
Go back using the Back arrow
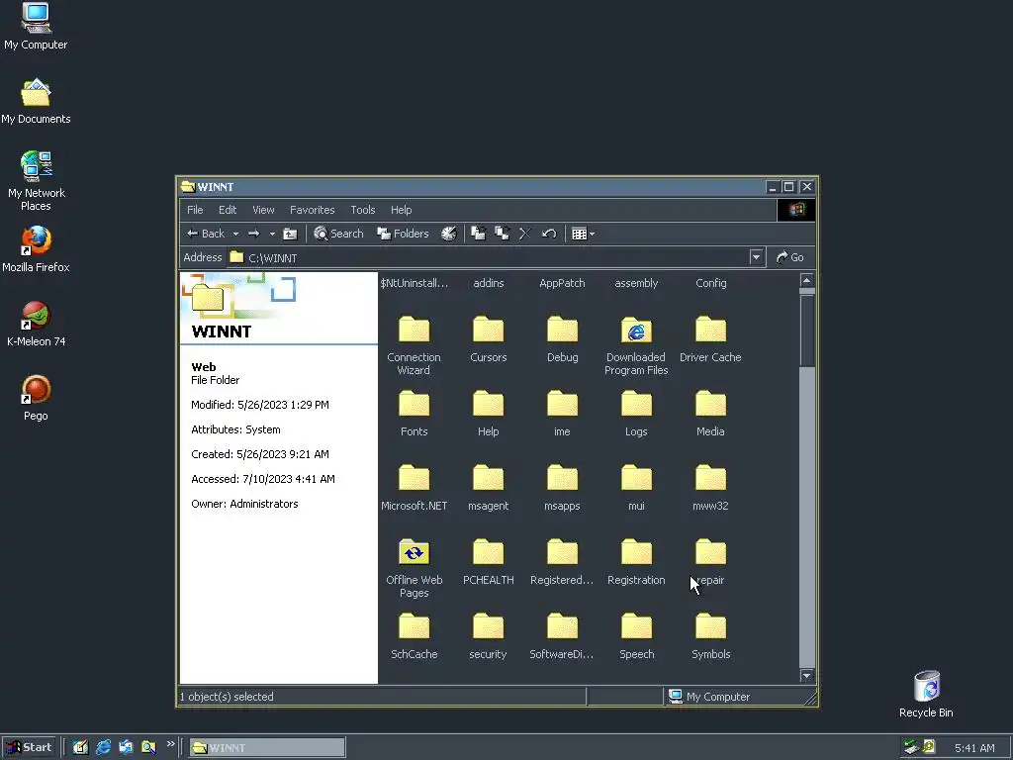point(206,234)
